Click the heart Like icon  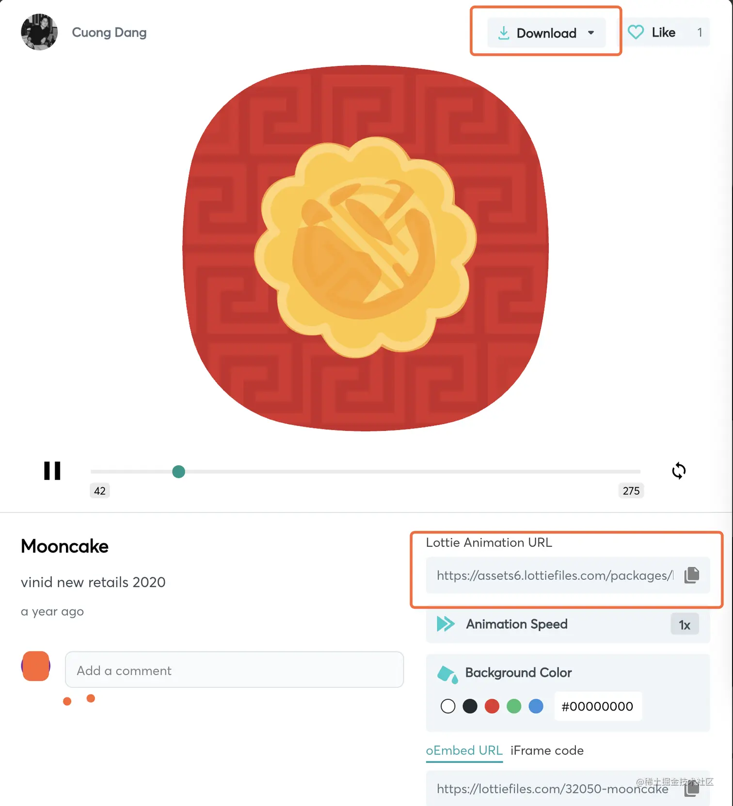coord(636,32)
